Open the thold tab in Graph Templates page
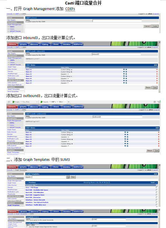The width and height of the screenshot is (166, 228). pos(56,167)
